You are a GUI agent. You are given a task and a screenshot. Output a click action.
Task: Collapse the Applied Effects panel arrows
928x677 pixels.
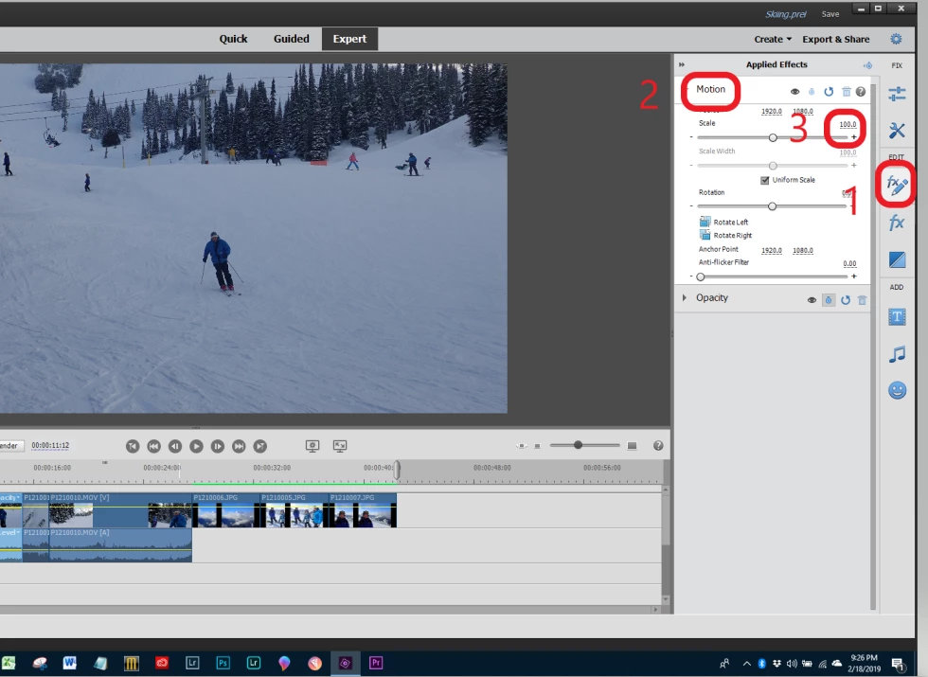click(682, 64)
